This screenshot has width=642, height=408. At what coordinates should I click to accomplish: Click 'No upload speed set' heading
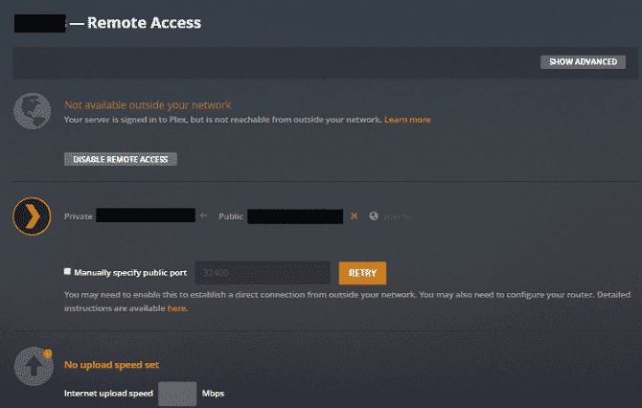111,365
